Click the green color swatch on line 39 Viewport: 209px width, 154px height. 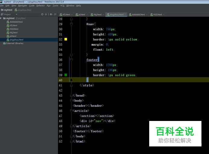pyautogui.click(x=66, y=75)
